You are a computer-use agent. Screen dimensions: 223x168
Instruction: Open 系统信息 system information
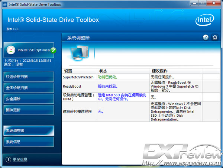coord(29,142)
